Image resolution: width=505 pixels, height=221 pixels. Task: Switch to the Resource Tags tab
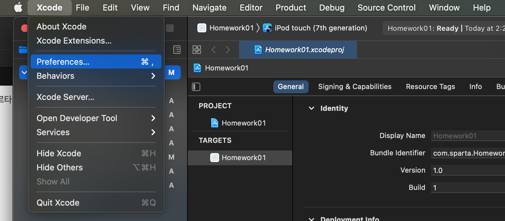tap(430, 87)
